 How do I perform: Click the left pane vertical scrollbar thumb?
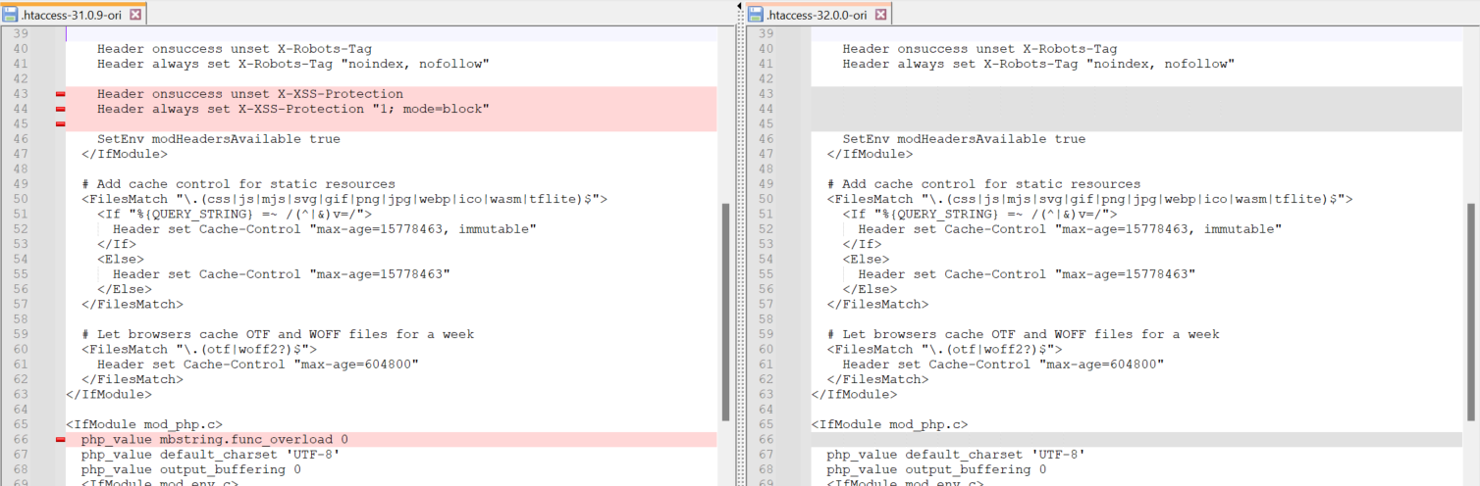(x=725, y=312)
